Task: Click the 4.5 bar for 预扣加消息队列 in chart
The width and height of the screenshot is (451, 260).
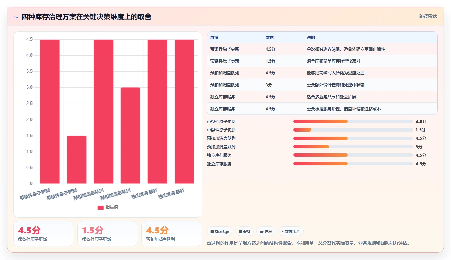Action: (103, 112)
